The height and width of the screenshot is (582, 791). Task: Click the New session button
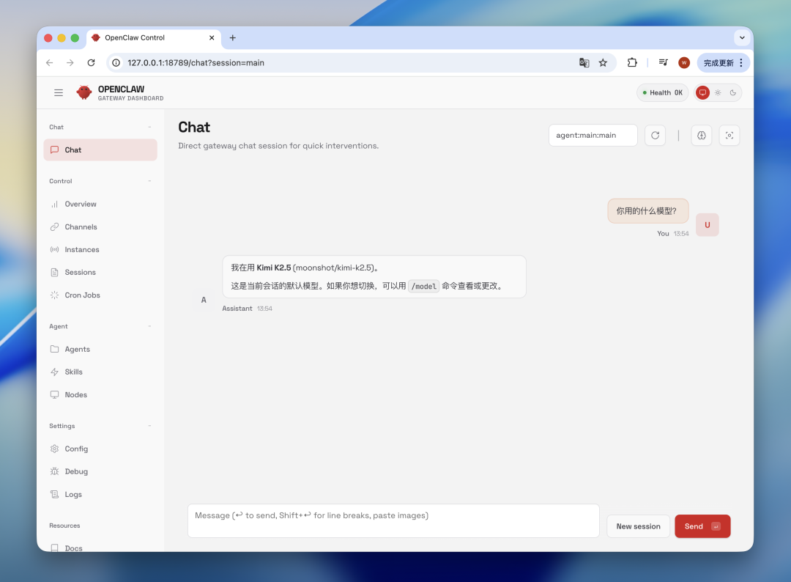point(638,526)
